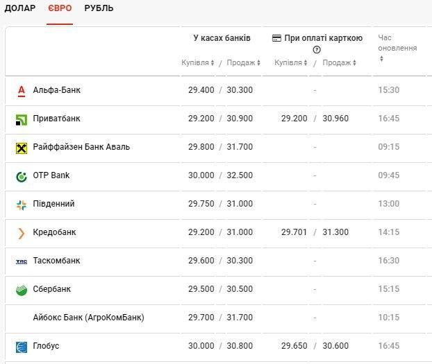Image resolution: width=432 pixels, height=364 pixels.
Task: Sort by card payment Купівля rate
Action: pos(291,63)
